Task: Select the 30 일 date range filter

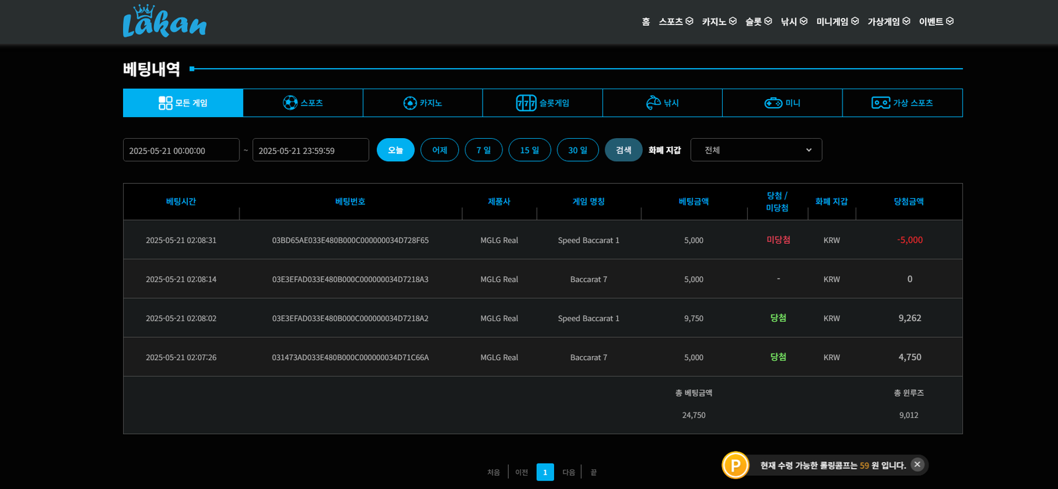Action: click(577, 150)
